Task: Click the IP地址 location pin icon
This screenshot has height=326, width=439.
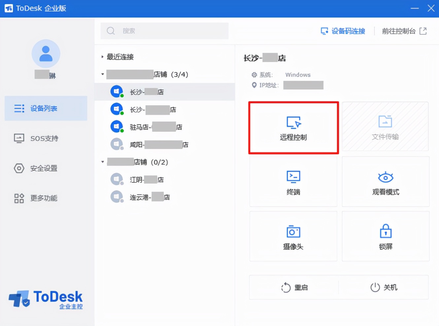Action: tap(254, 85)
